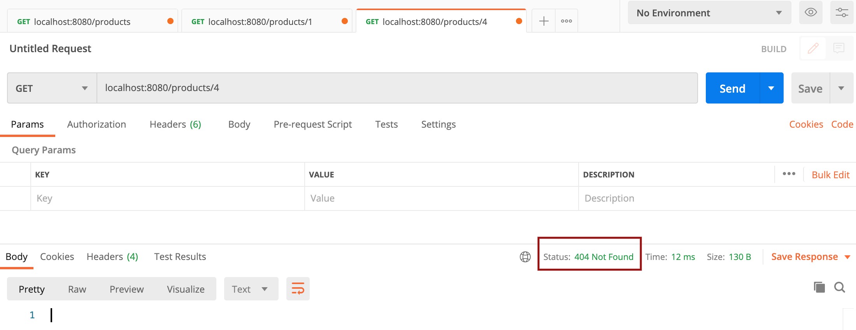Toggle line wrap icon in response body
The height and width of the screenshot is (330, 856).
pos(298,289)
